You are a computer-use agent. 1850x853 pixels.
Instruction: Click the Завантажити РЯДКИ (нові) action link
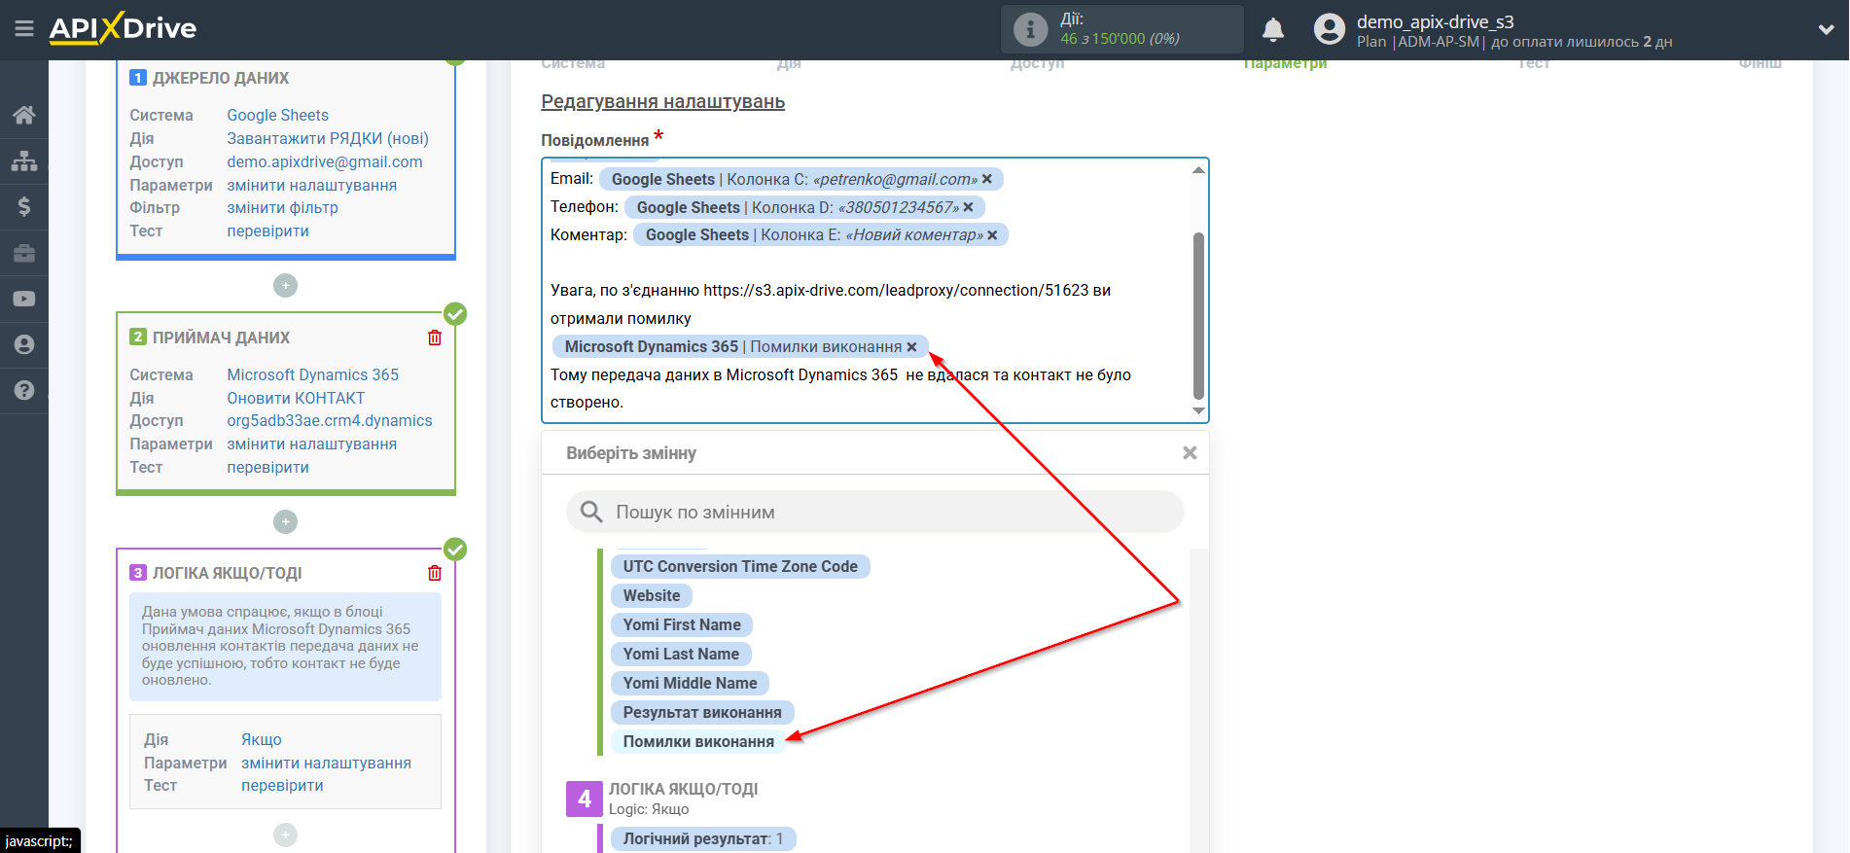[328, 138]
